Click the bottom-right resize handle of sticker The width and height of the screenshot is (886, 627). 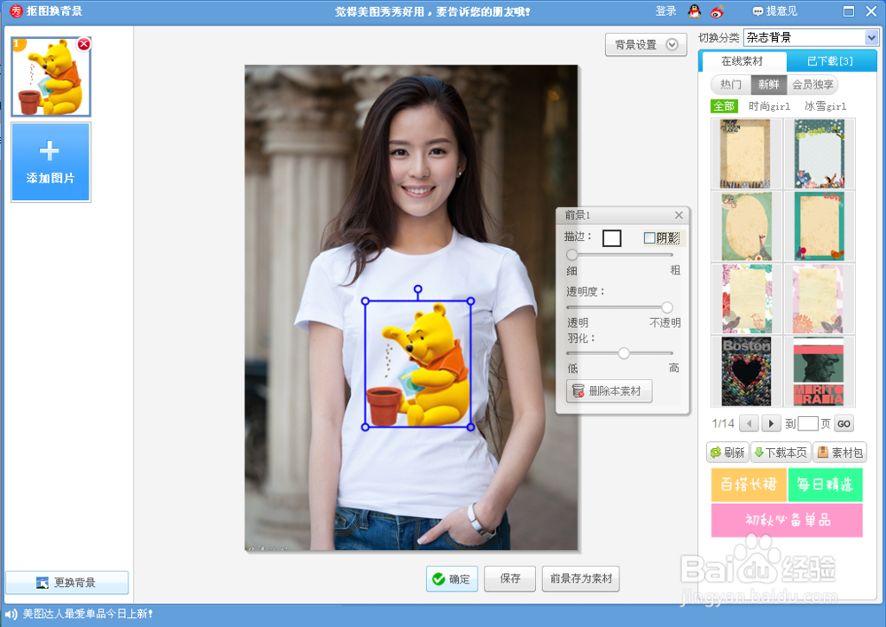pyautogui.click(x=470, y=427)
